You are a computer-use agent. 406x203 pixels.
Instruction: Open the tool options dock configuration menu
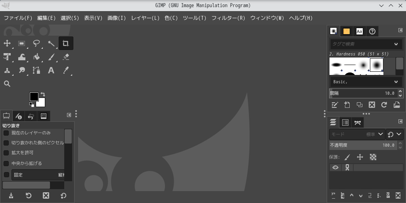pos(69,115)
